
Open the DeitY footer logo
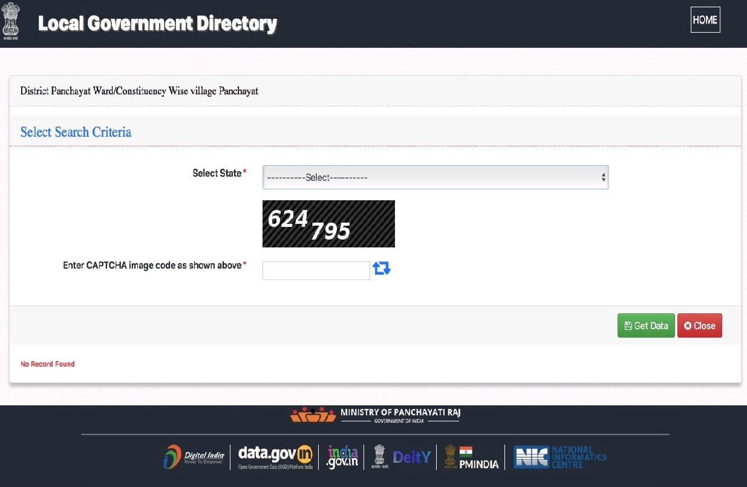click(x=411, y=457)
